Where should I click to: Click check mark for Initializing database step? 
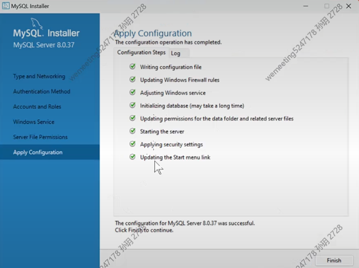click(132, 105)
